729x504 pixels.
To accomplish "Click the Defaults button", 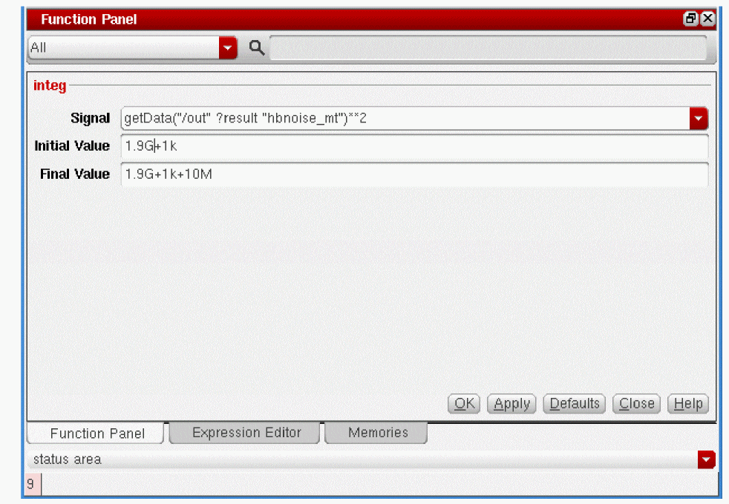I will (574, 404).
